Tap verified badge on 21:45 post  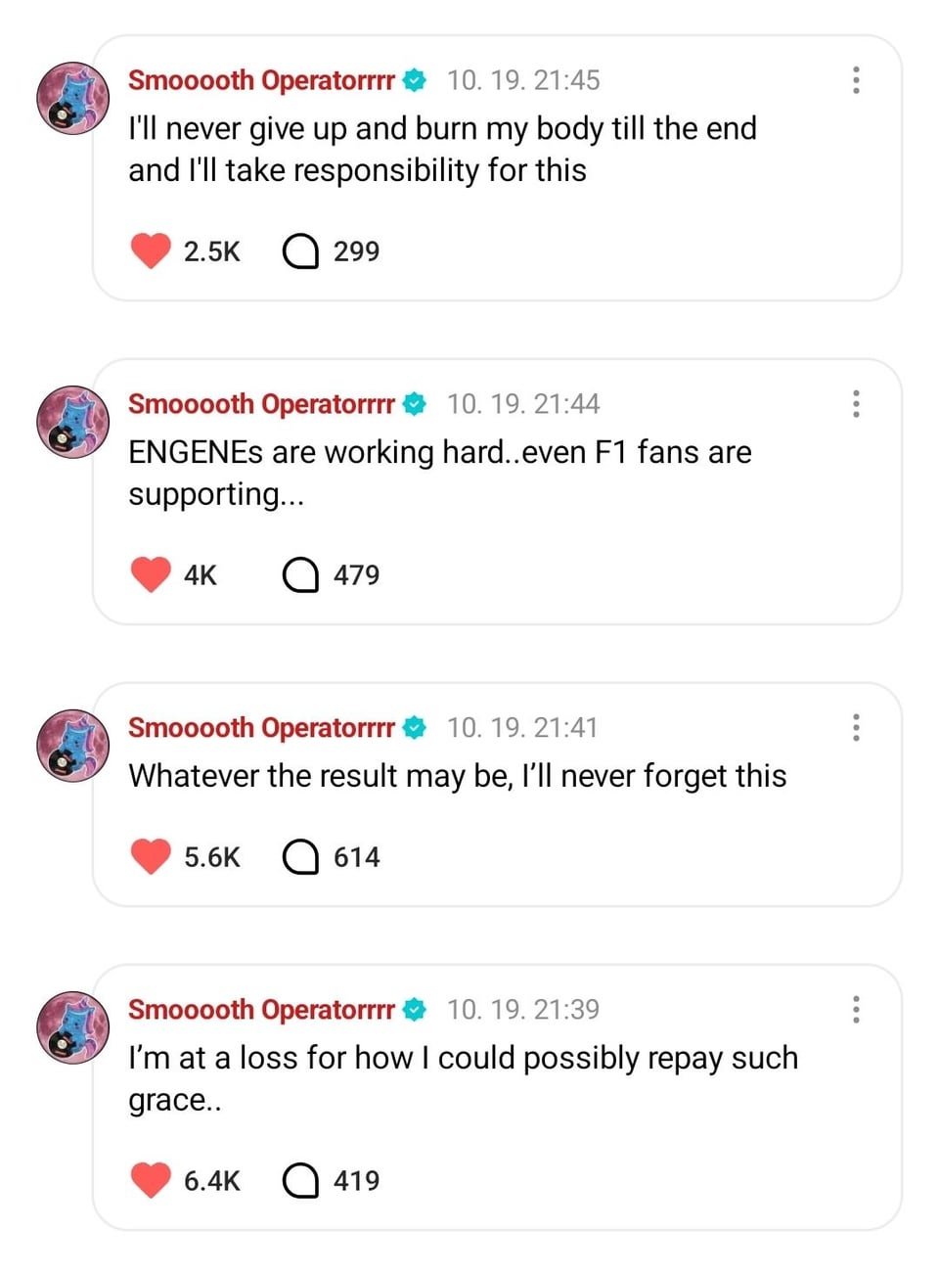tap(415, 80)
